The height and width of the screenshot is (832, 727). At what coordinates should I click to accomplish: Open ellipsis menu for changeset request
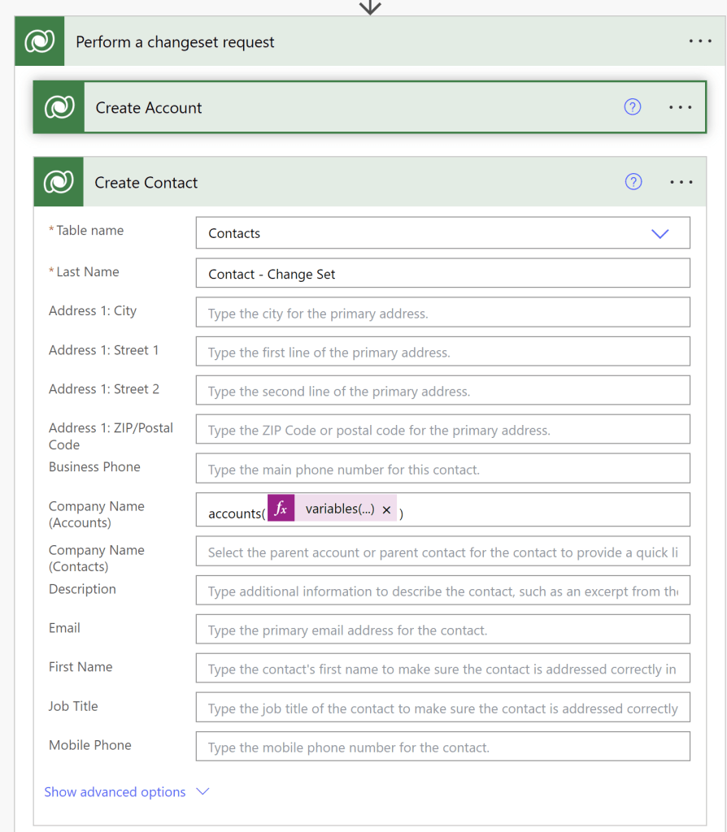[x=700, y=41]
